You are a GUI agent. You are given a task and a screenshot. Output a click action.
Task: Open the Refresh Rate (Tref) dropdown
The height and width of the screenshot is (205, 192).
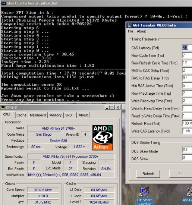187,123
